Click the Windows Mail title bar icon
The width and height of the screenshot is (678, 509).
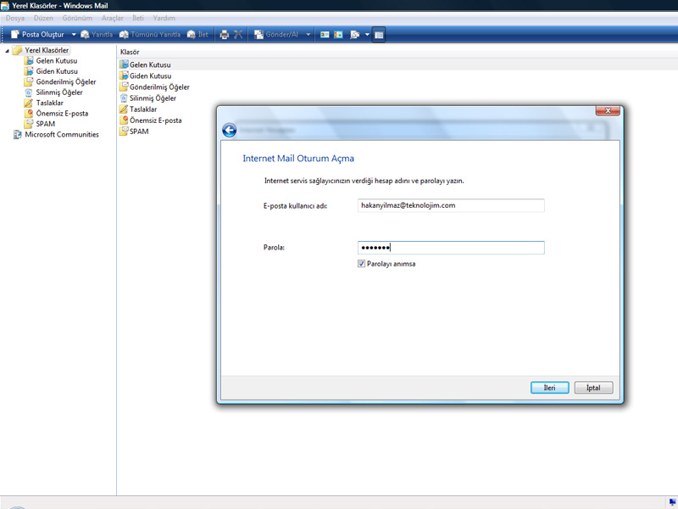pos(5,6)
